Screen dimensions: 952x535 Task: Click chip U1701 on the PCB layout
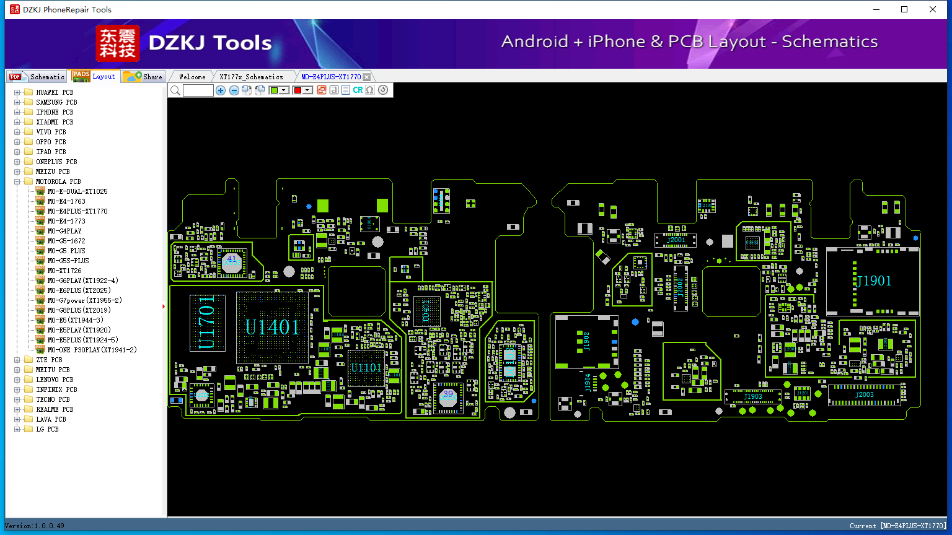[207, 322]
